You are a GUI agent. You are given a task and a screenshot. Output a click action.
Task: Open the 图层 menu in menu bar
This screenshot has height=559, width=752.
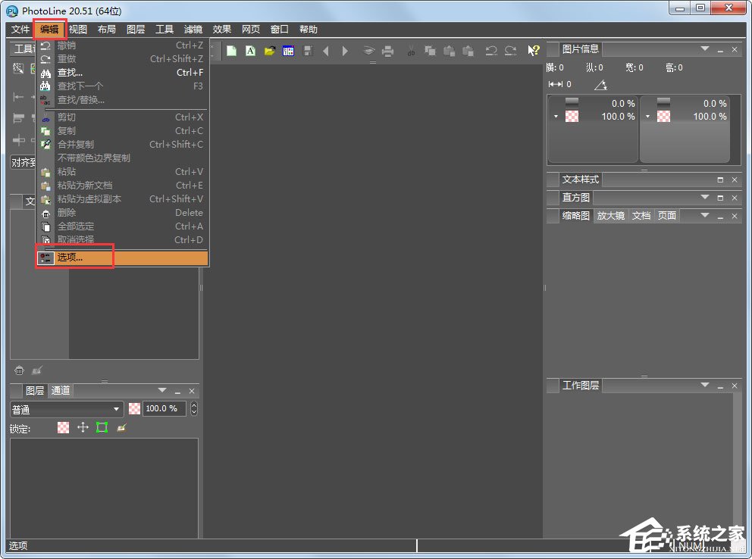pos(136,30)
